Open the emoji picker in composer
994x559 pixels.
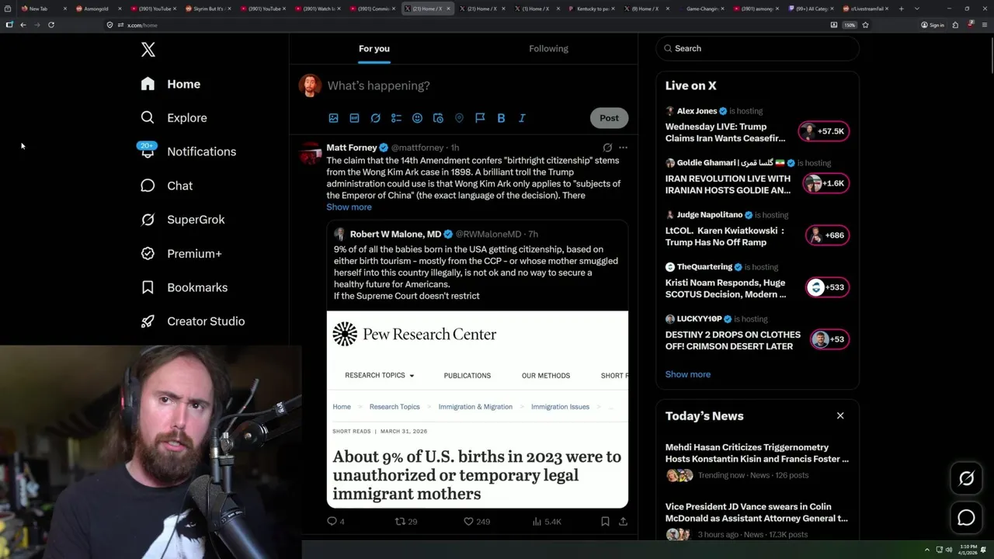(417, 118)
